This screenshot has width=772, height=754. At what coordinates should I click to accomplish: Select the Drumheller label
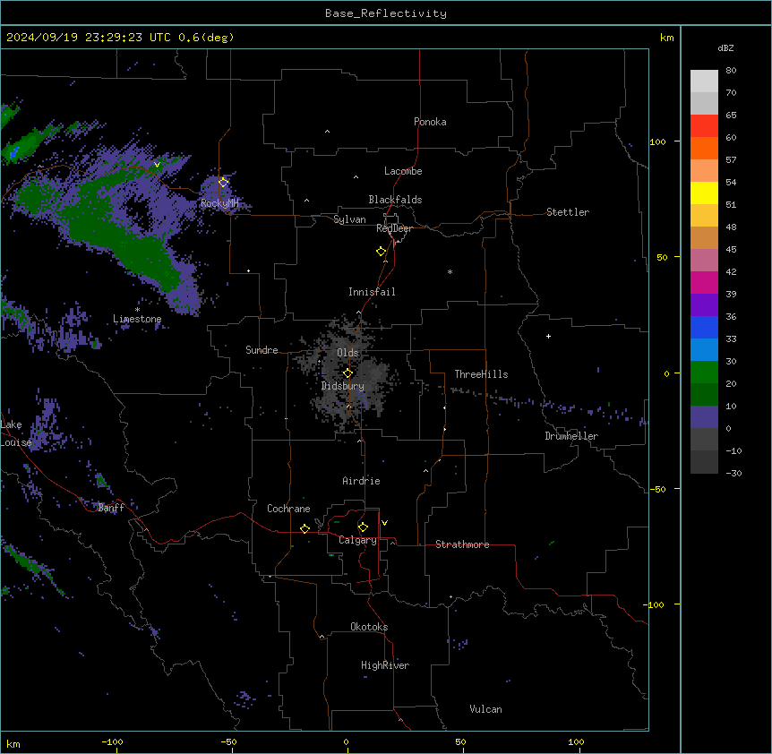[571, 436]
